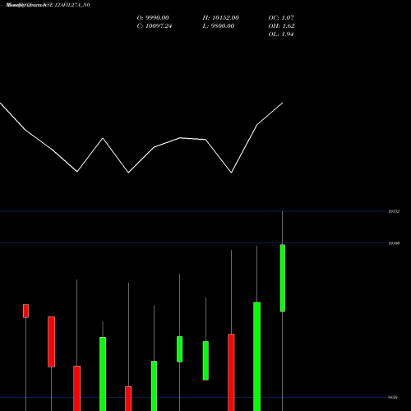
Task: Click the 'OC: 1.07' reading
Action: click(x=281, y=18)
